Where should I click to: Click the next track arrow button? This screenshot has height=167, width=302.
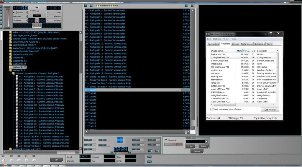click(138, 145)
